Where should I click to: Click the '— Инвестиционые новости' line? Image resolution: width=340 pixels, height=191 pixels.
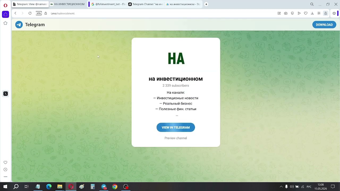(x=176, y=98)
